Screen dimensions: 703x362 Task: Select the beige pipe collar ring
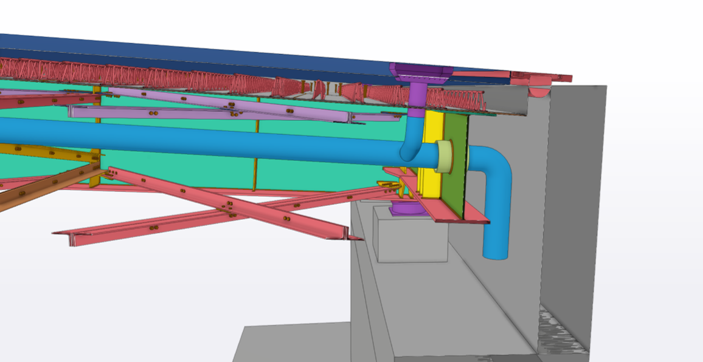(445, 156)
